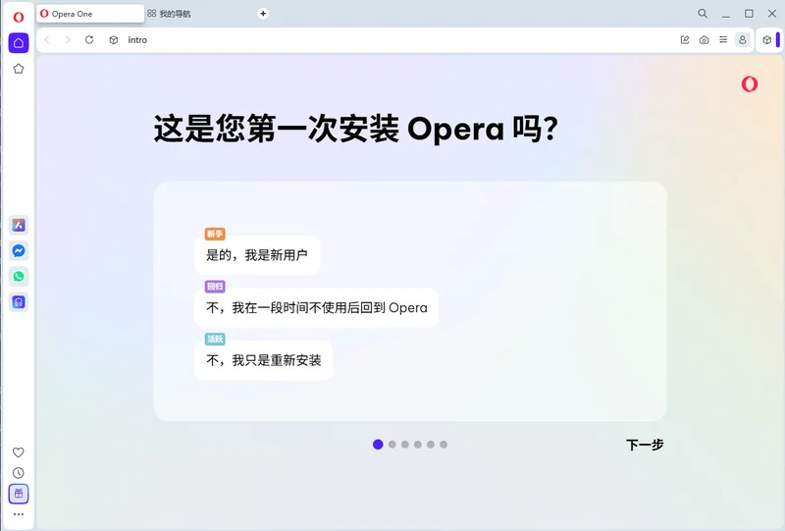This screenshot has width=785, height=531.
Task: Jump to the fourth pagination dot
Action: pyautogui.click(x=418, y=445)
